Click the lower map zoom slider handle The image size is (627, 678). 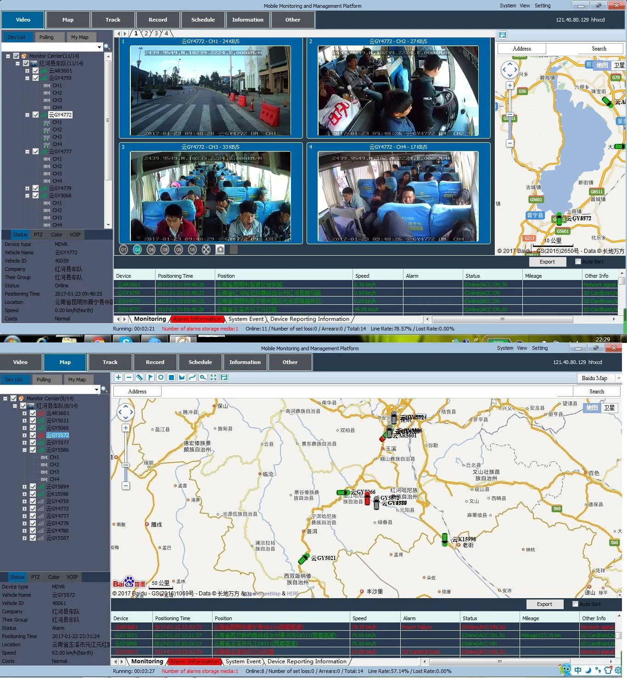point(126,465)
